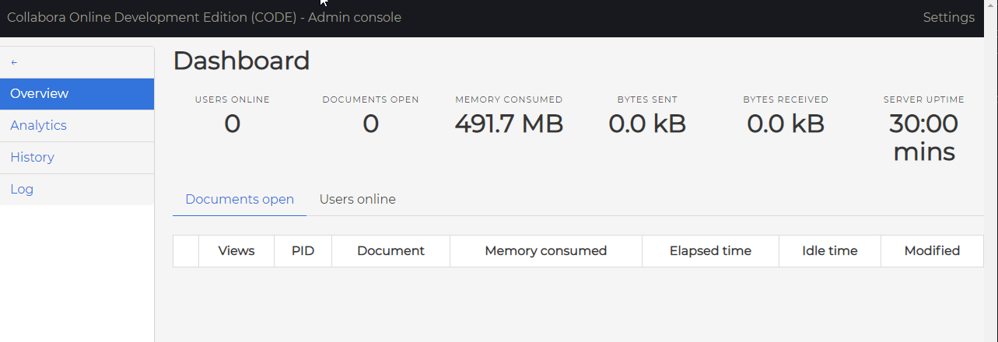Open the Log page
This screenshot has width=998, height=342.
point(77,189)
